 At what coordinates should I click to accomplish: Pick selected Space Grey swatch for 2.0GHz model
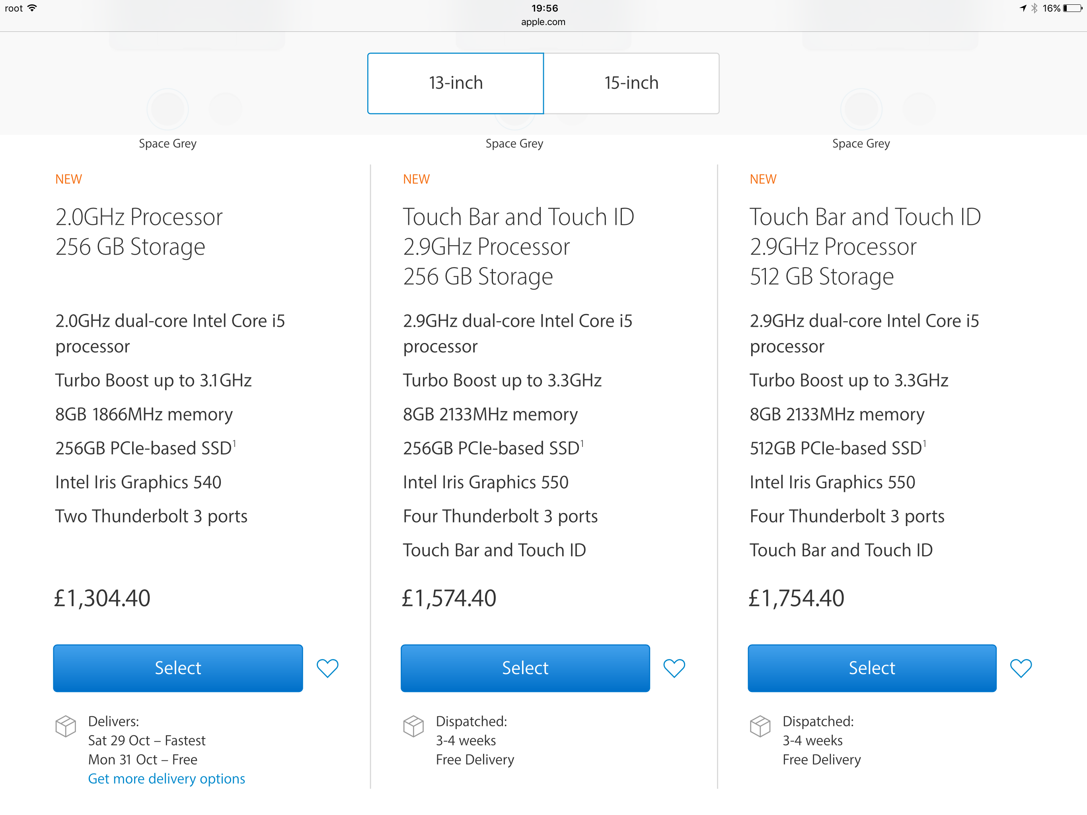click(168, 109)
